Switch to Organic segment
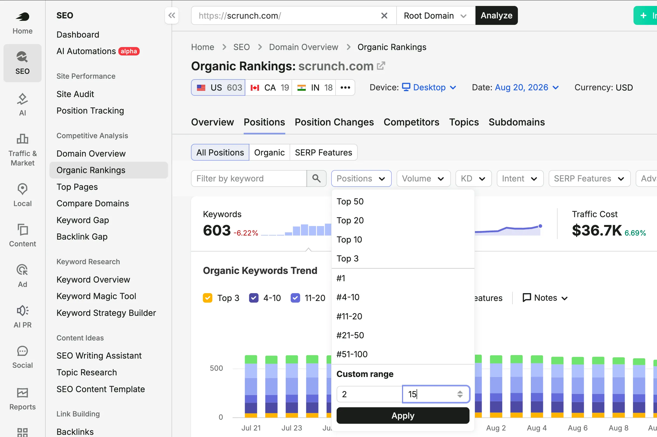657x437 pixels. 270,153
